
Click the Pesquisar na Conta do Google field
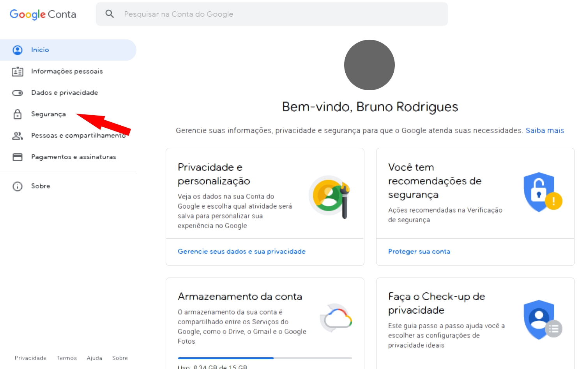tap(272, 14)
